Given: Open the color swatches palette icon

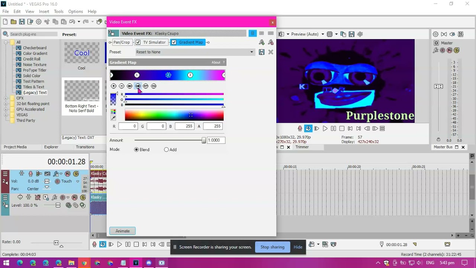Looking at the screenshot, I should (x=113, y=112).
